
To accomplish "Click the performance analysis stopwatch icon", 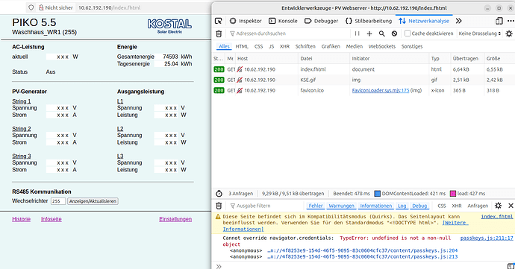I will (219, 194).
